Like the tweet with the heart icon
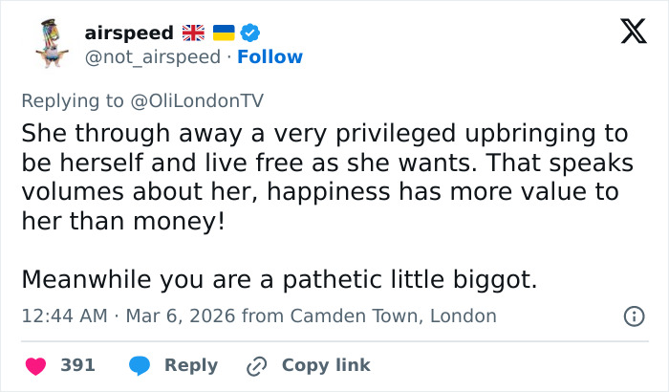Image resolution: width=669 pixels, height=392 pixels. tap(35, 365)
